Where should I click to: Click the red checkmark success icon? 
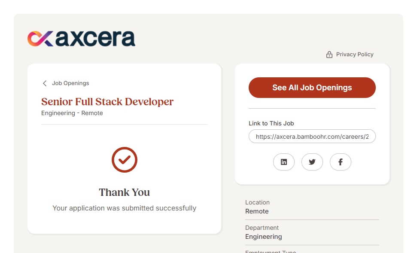pos(124,160)
